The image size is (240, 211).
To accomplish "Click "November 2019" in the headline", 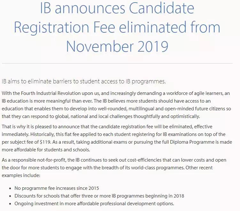I will click(117, 46).
